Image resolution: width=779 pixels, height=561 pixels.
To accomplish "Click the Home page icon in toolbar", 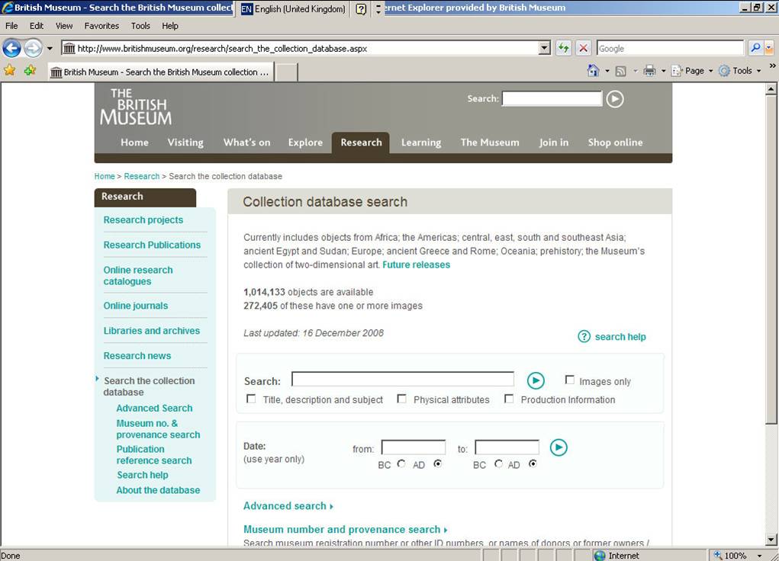I will click(x=593, y=70).
